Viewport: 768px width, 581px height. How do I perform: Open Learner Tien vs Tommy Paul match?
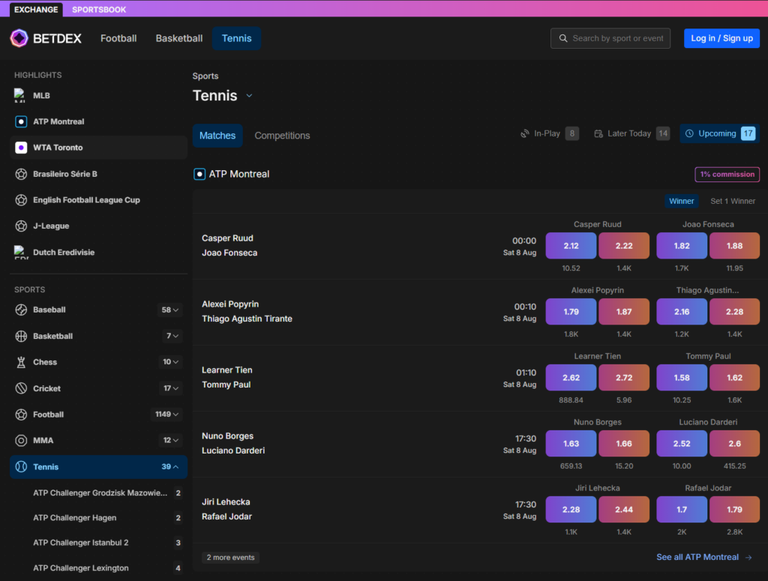226,377
